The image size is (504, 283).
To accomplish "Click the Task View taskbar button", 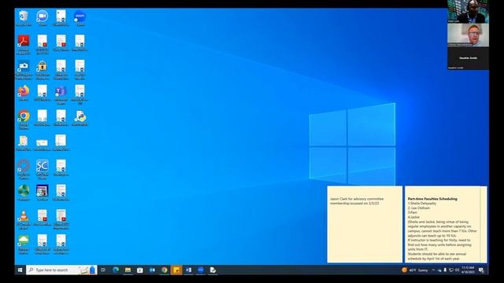I will point(103,270).
